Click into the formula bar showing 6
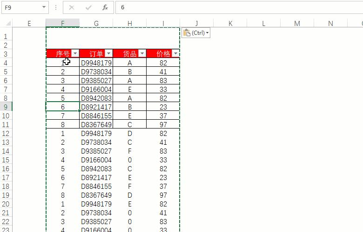Screen dimensions: 363x232 [233, 7]
